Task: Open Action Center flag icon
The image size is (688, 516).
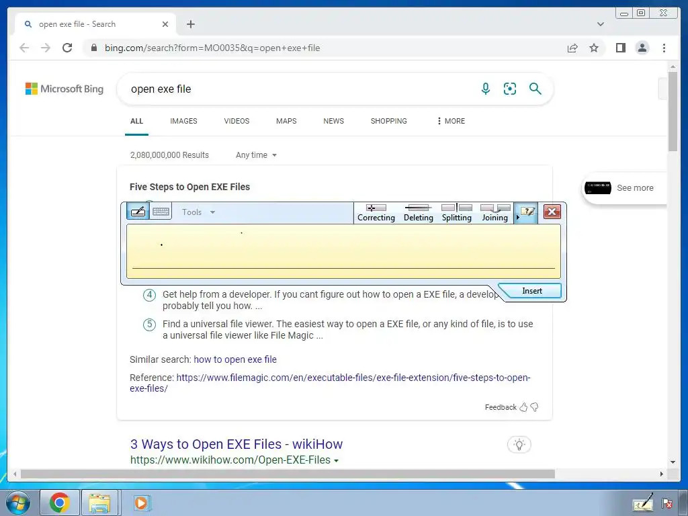Action: tap(667, 504)
